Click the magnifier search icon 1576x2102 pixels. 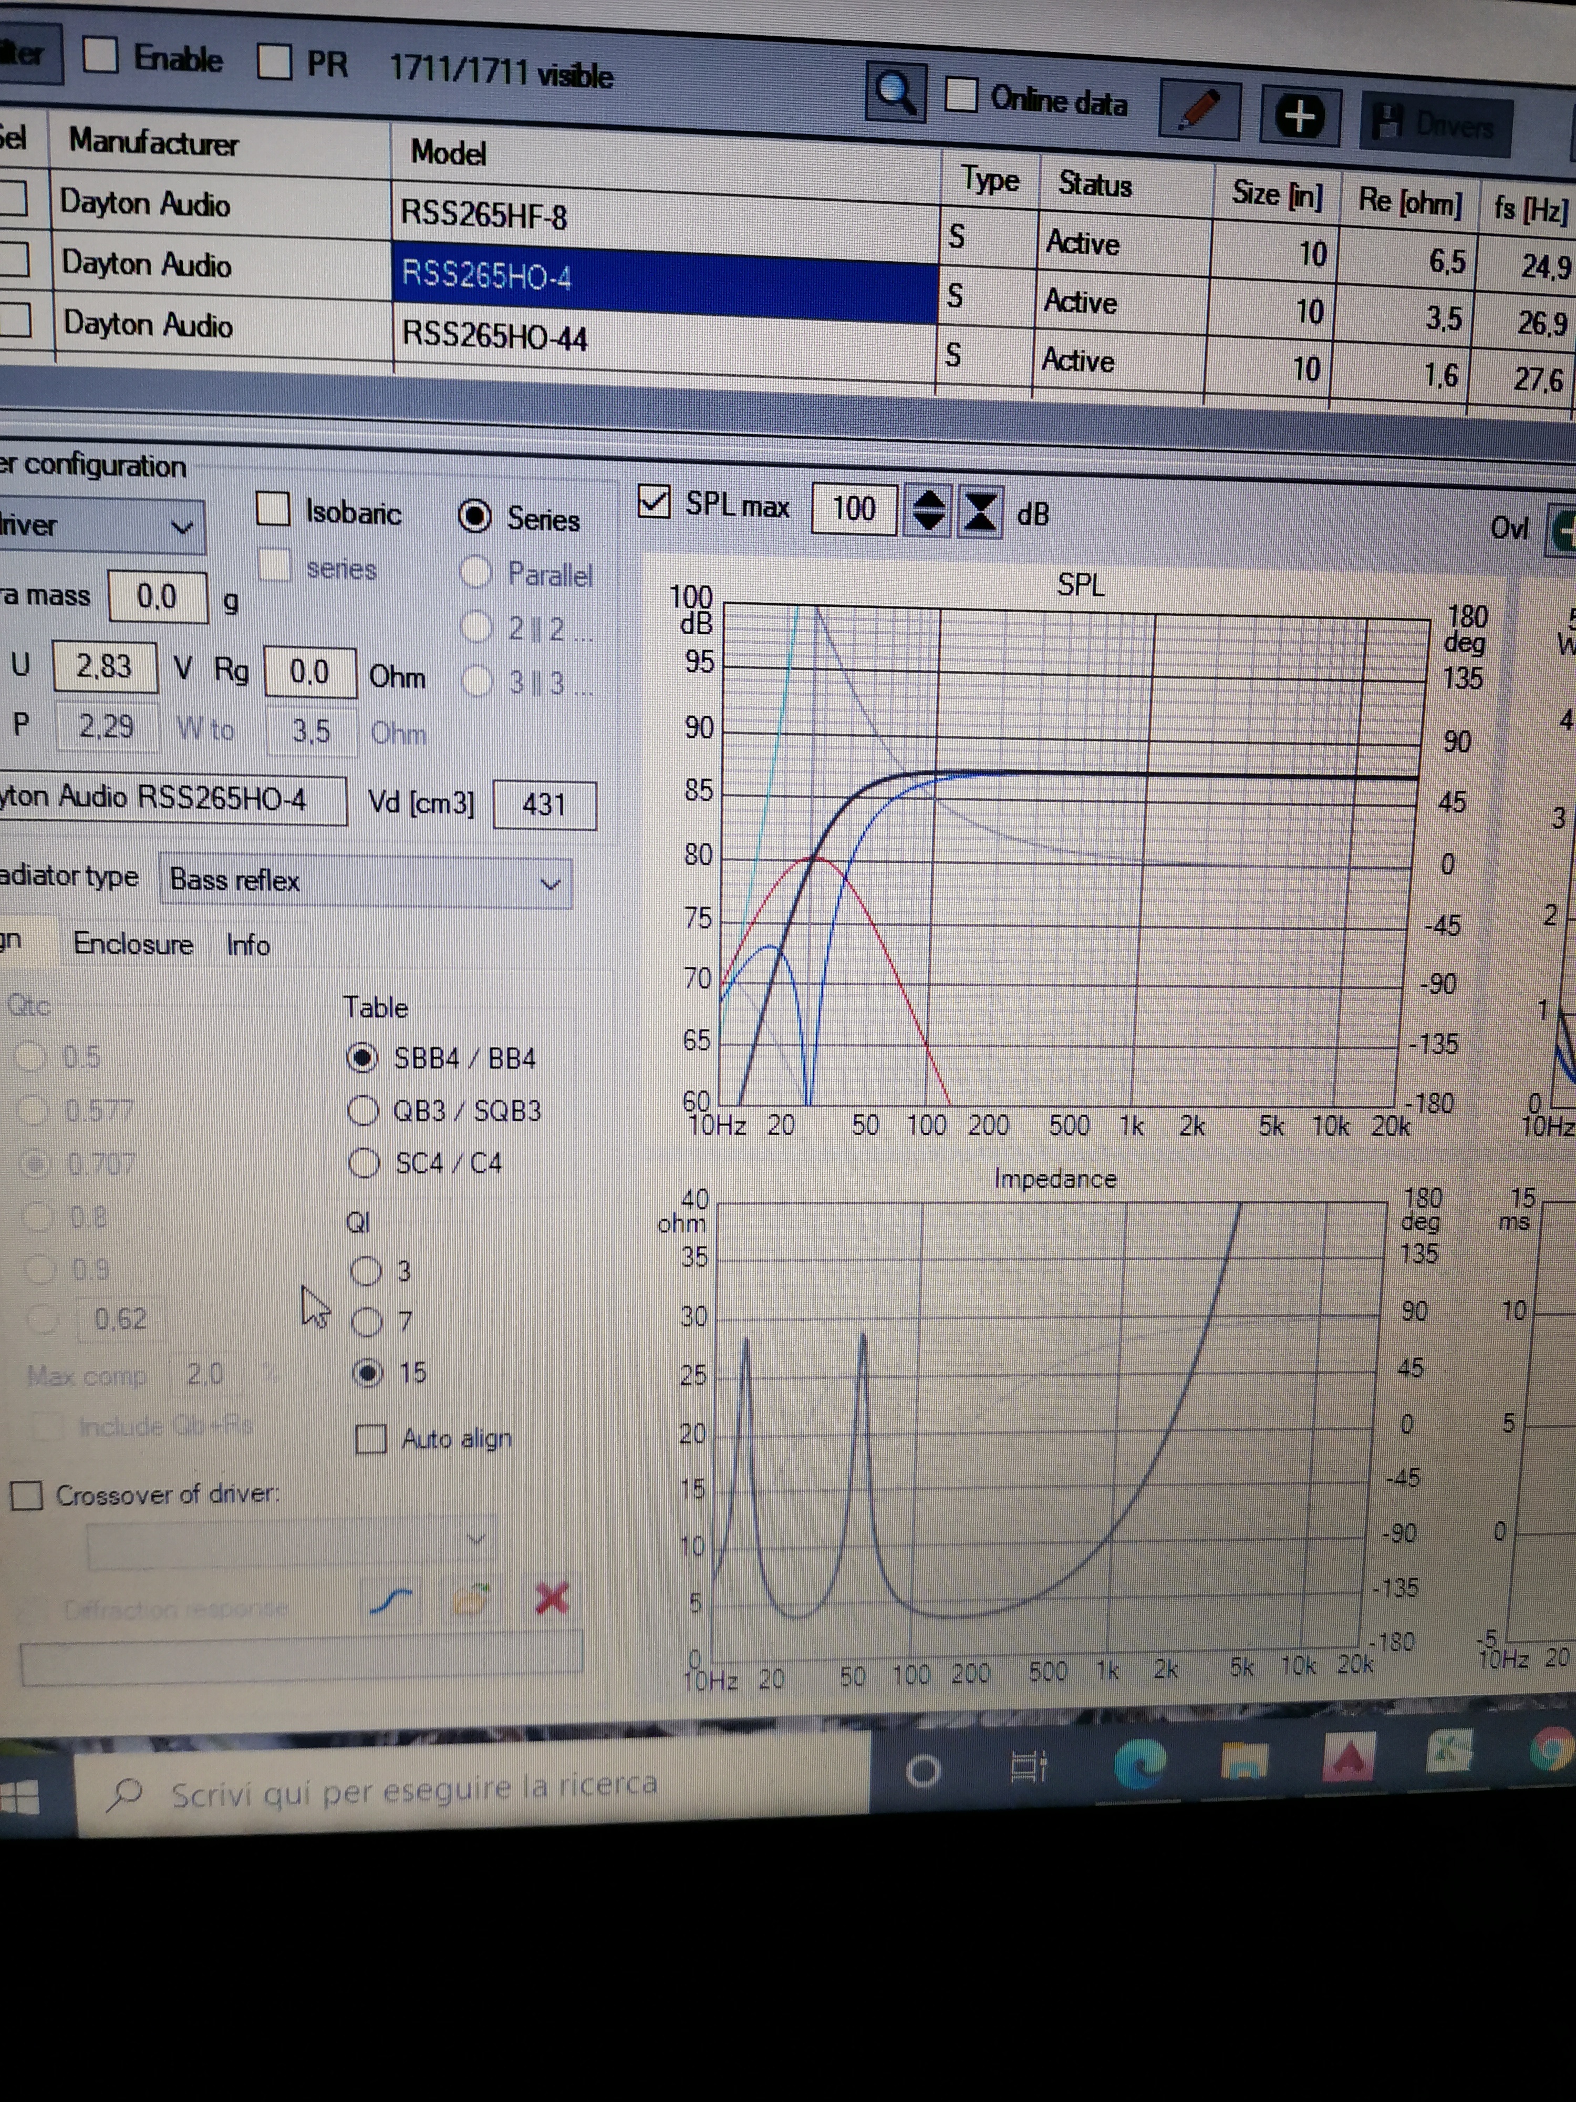point(896,92)
